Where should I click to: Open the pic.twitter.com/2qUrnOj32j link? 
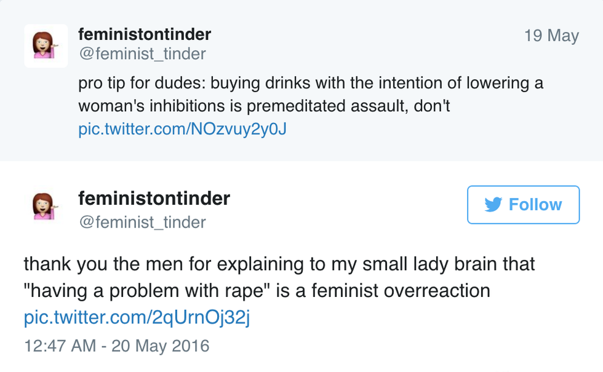136,317
